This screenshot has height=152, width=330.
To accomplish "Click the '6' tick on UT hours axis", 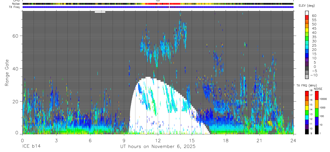I will point(90,140).
